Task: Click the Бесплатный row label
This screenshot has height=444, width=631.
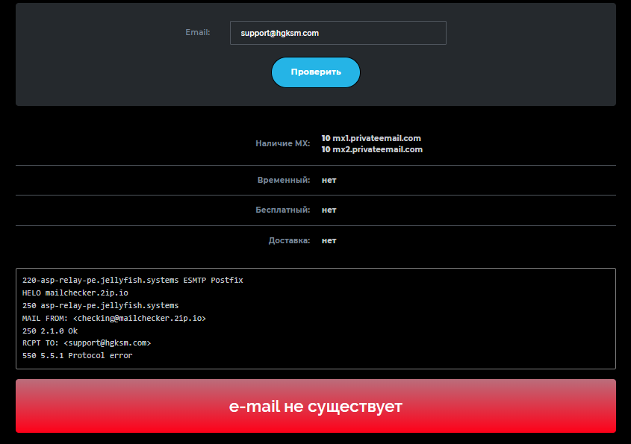Action: tap(282, 210)
